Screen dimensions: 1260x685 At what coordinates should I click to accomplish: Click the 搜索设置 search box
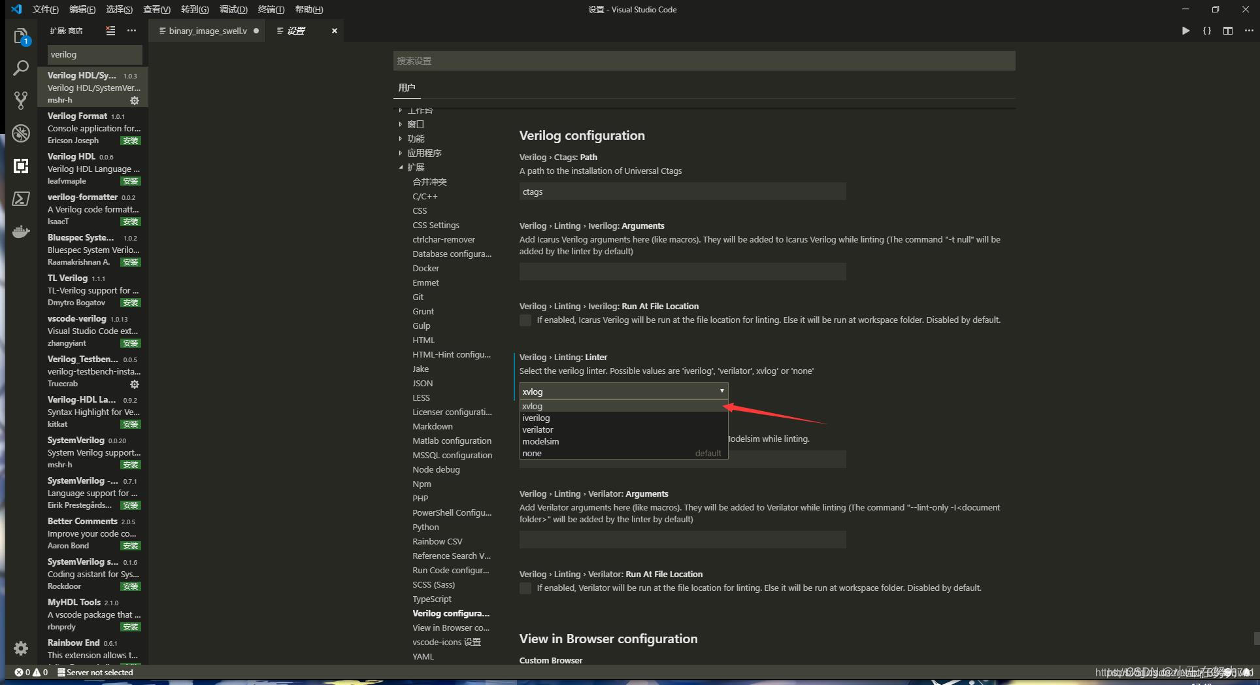click(x=704, y=61)
